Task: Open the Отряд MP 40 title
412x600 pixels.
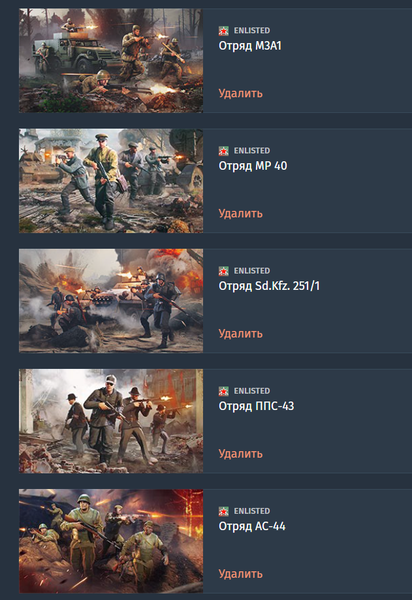Action: click(253, 166)
